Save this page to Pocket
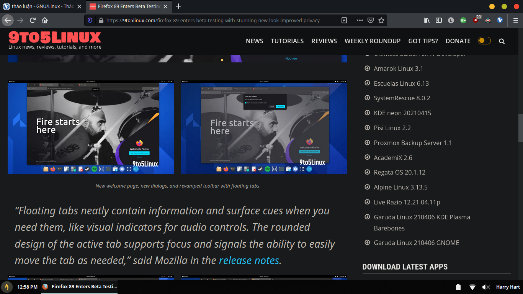This screenshot has width=523, height=294. pyautogui.click(x=371, y=20)
